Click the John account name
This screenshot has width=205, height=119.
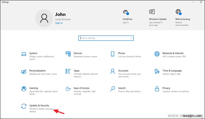coord(60,14)
